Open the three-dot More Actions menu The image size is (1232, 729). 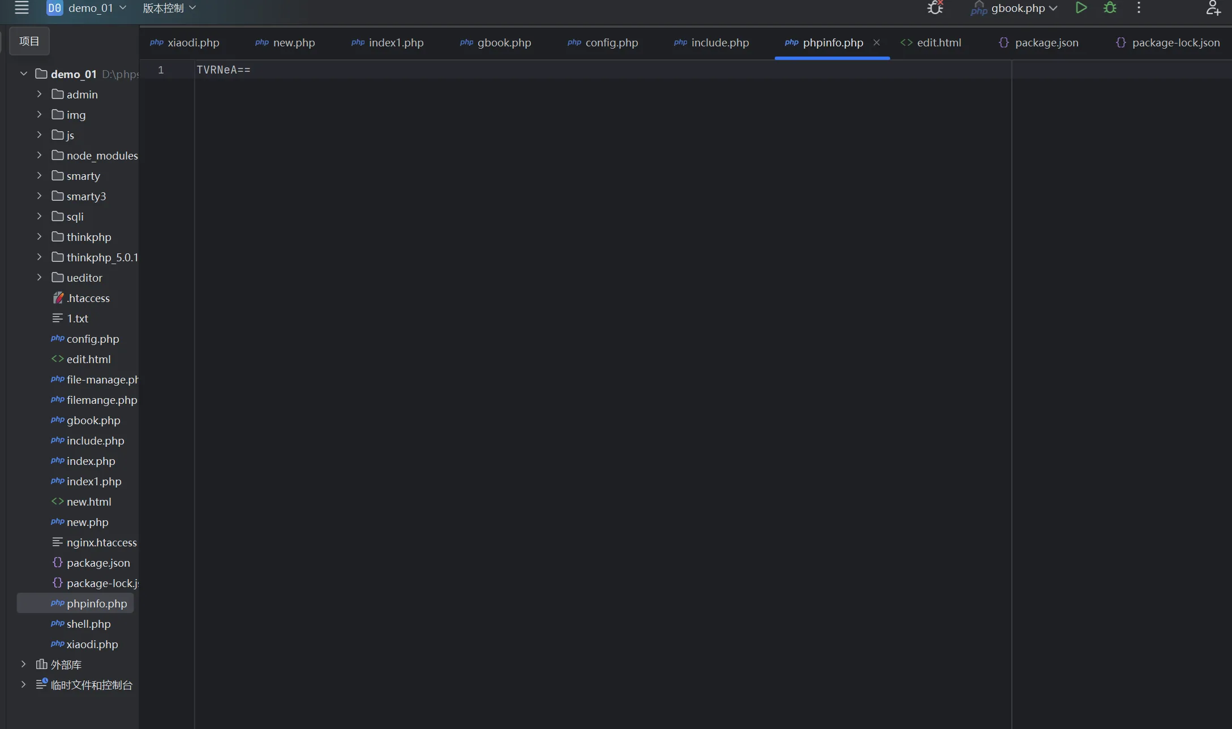(x=1139, y=8)
